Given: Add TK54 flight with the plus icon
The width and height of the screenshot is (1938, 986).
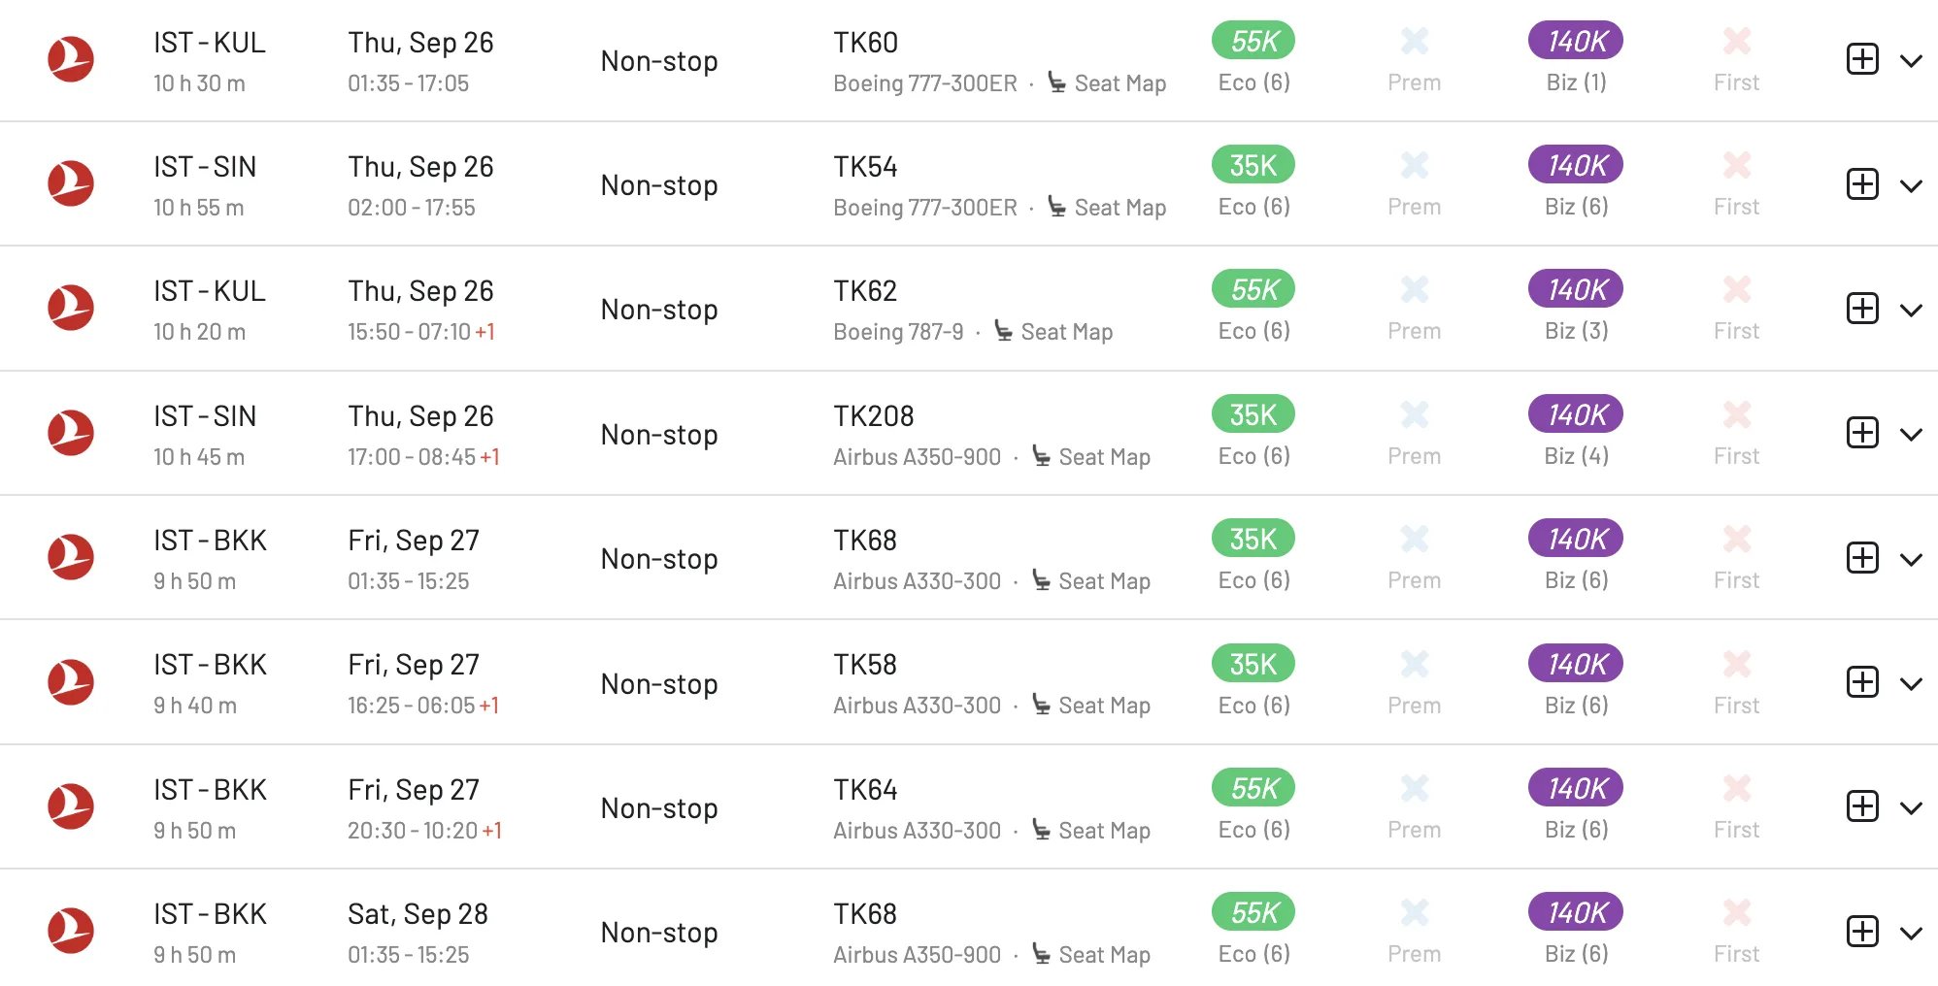Looking at the screenshot, I should click(x=1861, y=183).
